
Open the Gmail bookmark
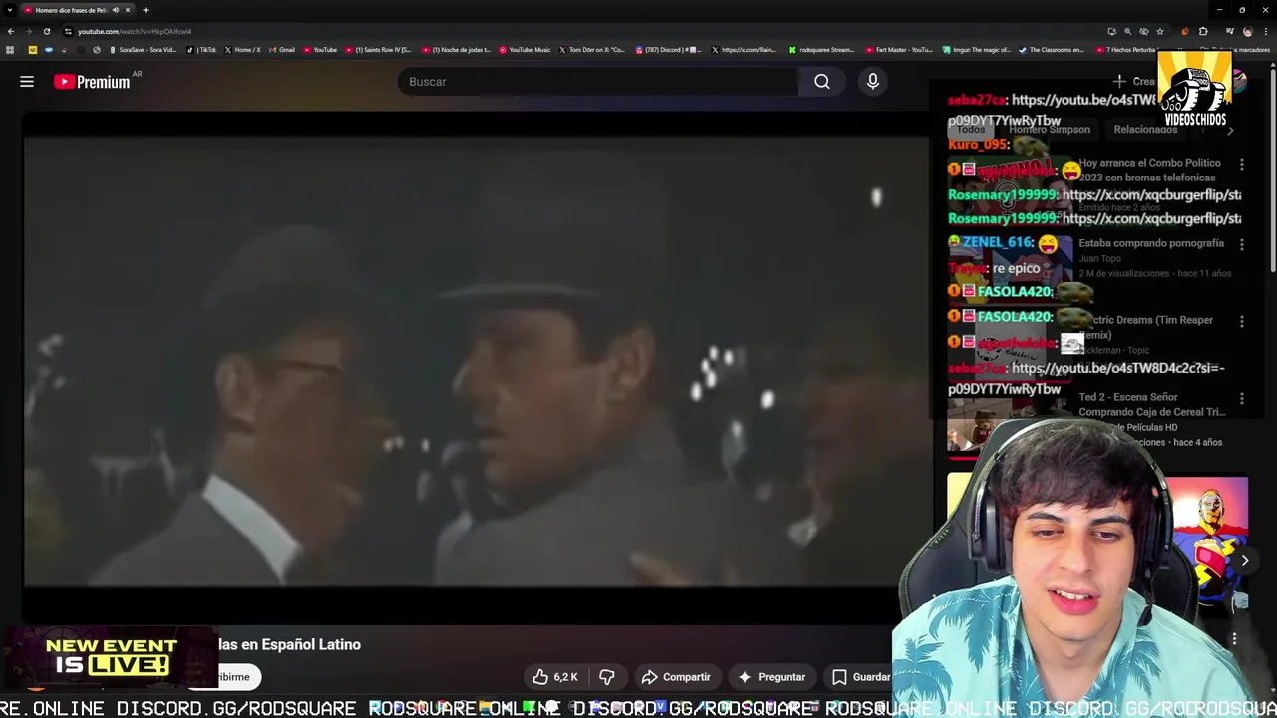pos(282,49)
